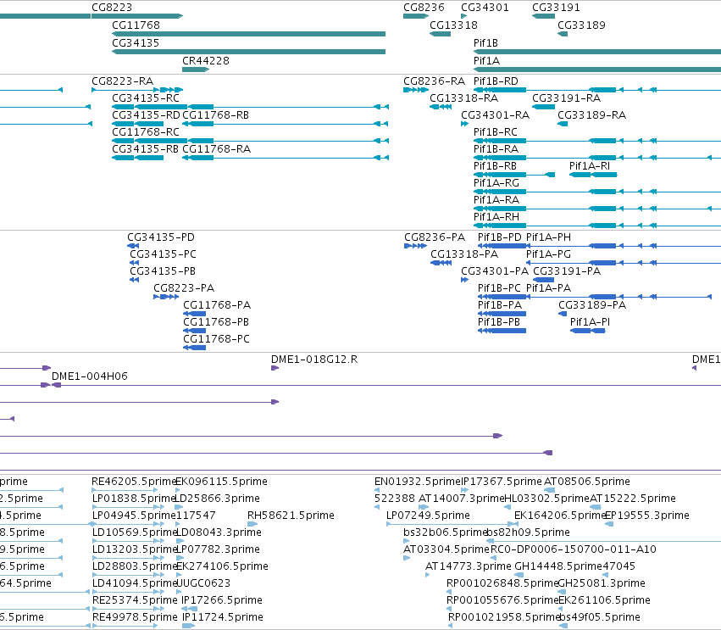The height and width of the screenshot is (630, 721).
Task: Open the EK096115.5prime EST label
Action: point(222,482)
